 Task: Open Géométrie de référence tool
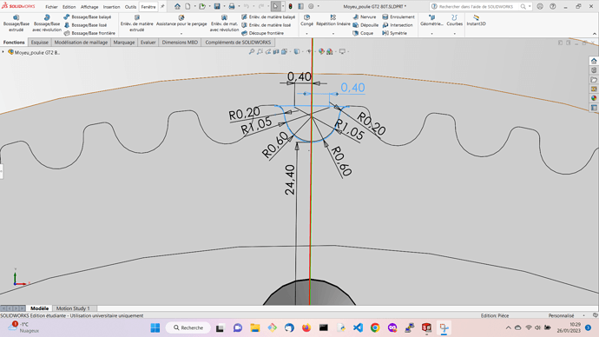(x=431, y=21)
